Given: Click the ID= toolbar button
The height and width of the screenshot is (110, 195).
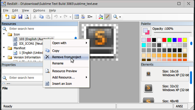Looking at the screenshot, I should tap(90, 17).
